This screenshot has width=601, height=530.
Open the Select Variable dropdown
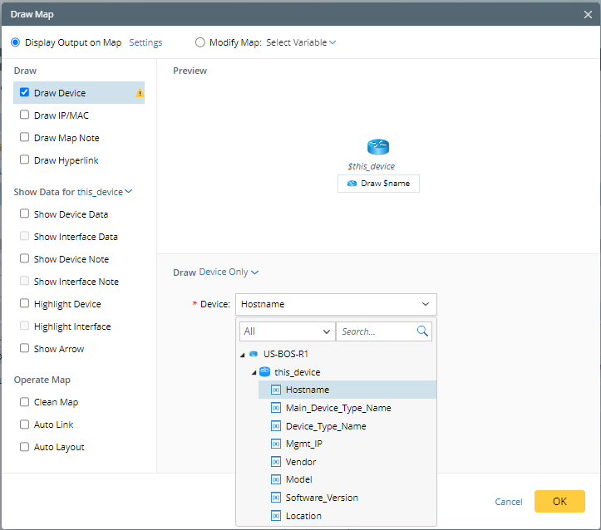pos(301,42)
